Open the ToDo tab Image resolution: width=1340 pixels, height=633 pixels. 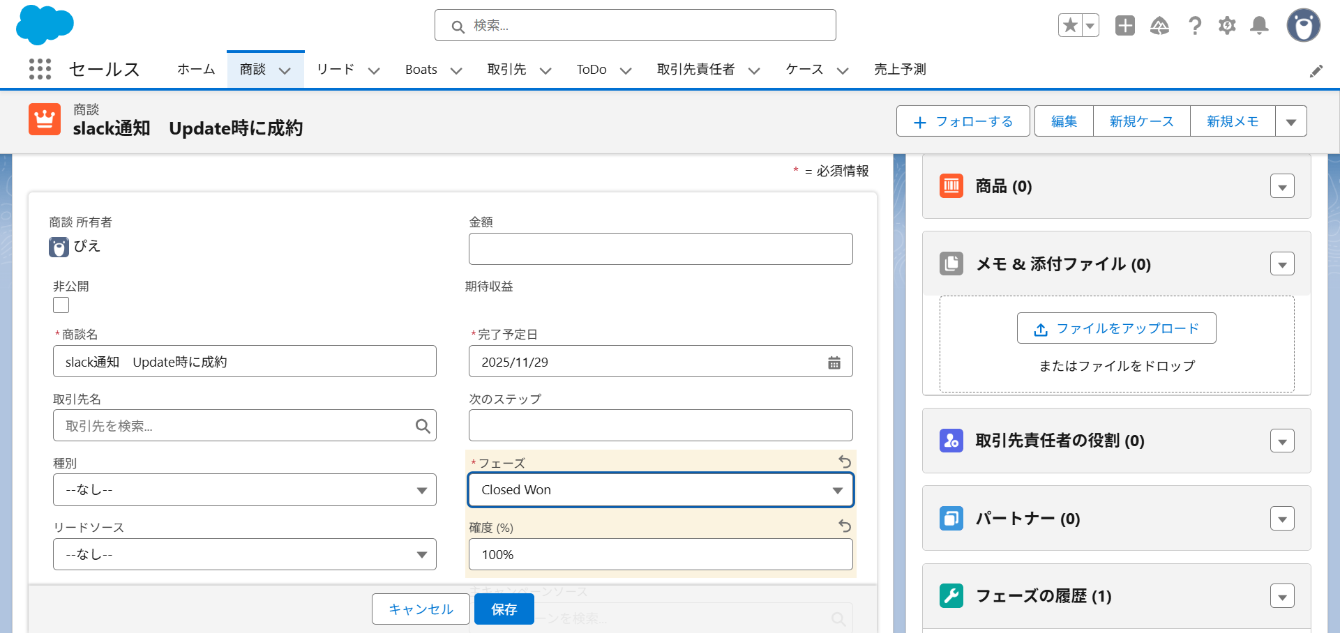592,69
